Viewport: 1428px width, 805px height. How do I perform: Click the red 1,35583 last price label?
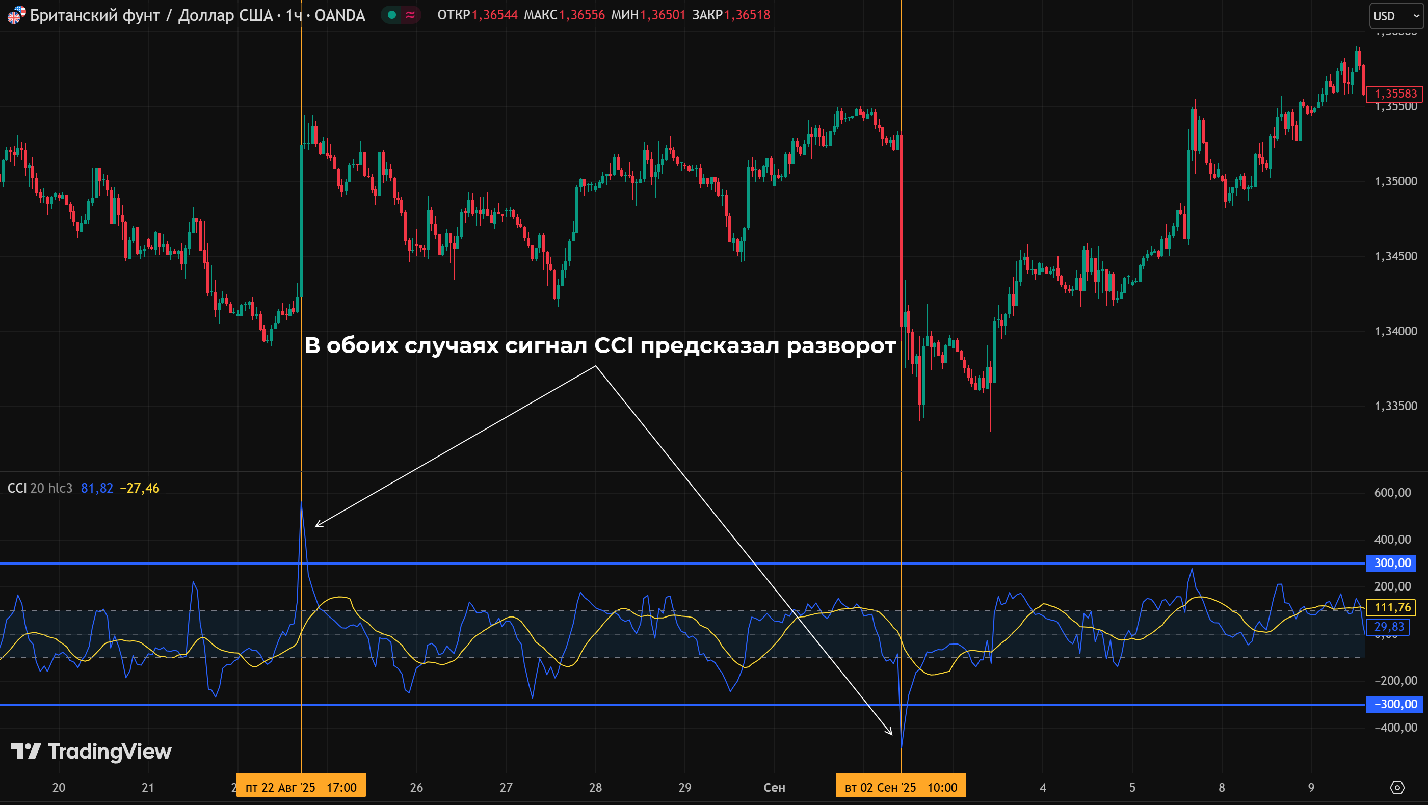[1395, 94]
